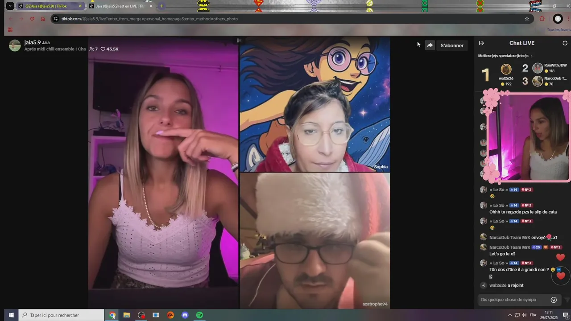Click 'Ohhh tu regzrde pzs le slip de cata' message
The image size is (571, 321).
pyautogui.click(x=523, y=212)
